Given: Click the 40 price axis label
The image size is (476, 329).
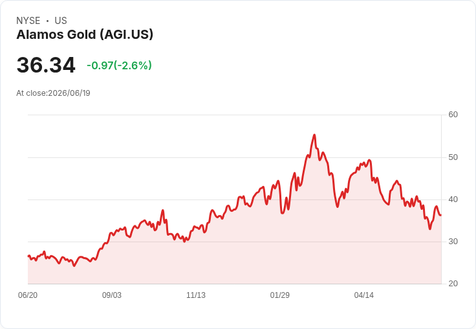Looking at the screenshot, I should [453, 199].
